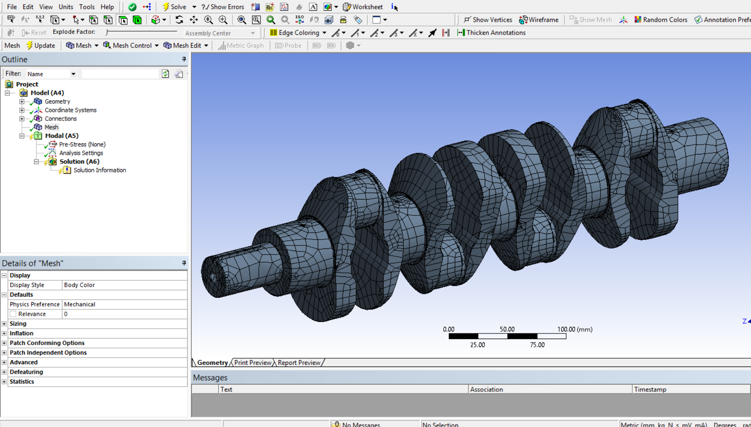
Task: Click the Explode Factor slider
Action: point(141,32)
